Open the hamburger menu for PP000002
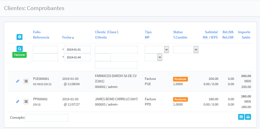The width and height of the screenshot is (260, 129). [x=26, y=101]
